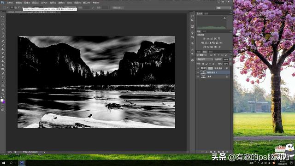Add a Hue/Saturation adjustment layer
The width and height of the screenshot is (295, 166).
[x=202, y=43]
